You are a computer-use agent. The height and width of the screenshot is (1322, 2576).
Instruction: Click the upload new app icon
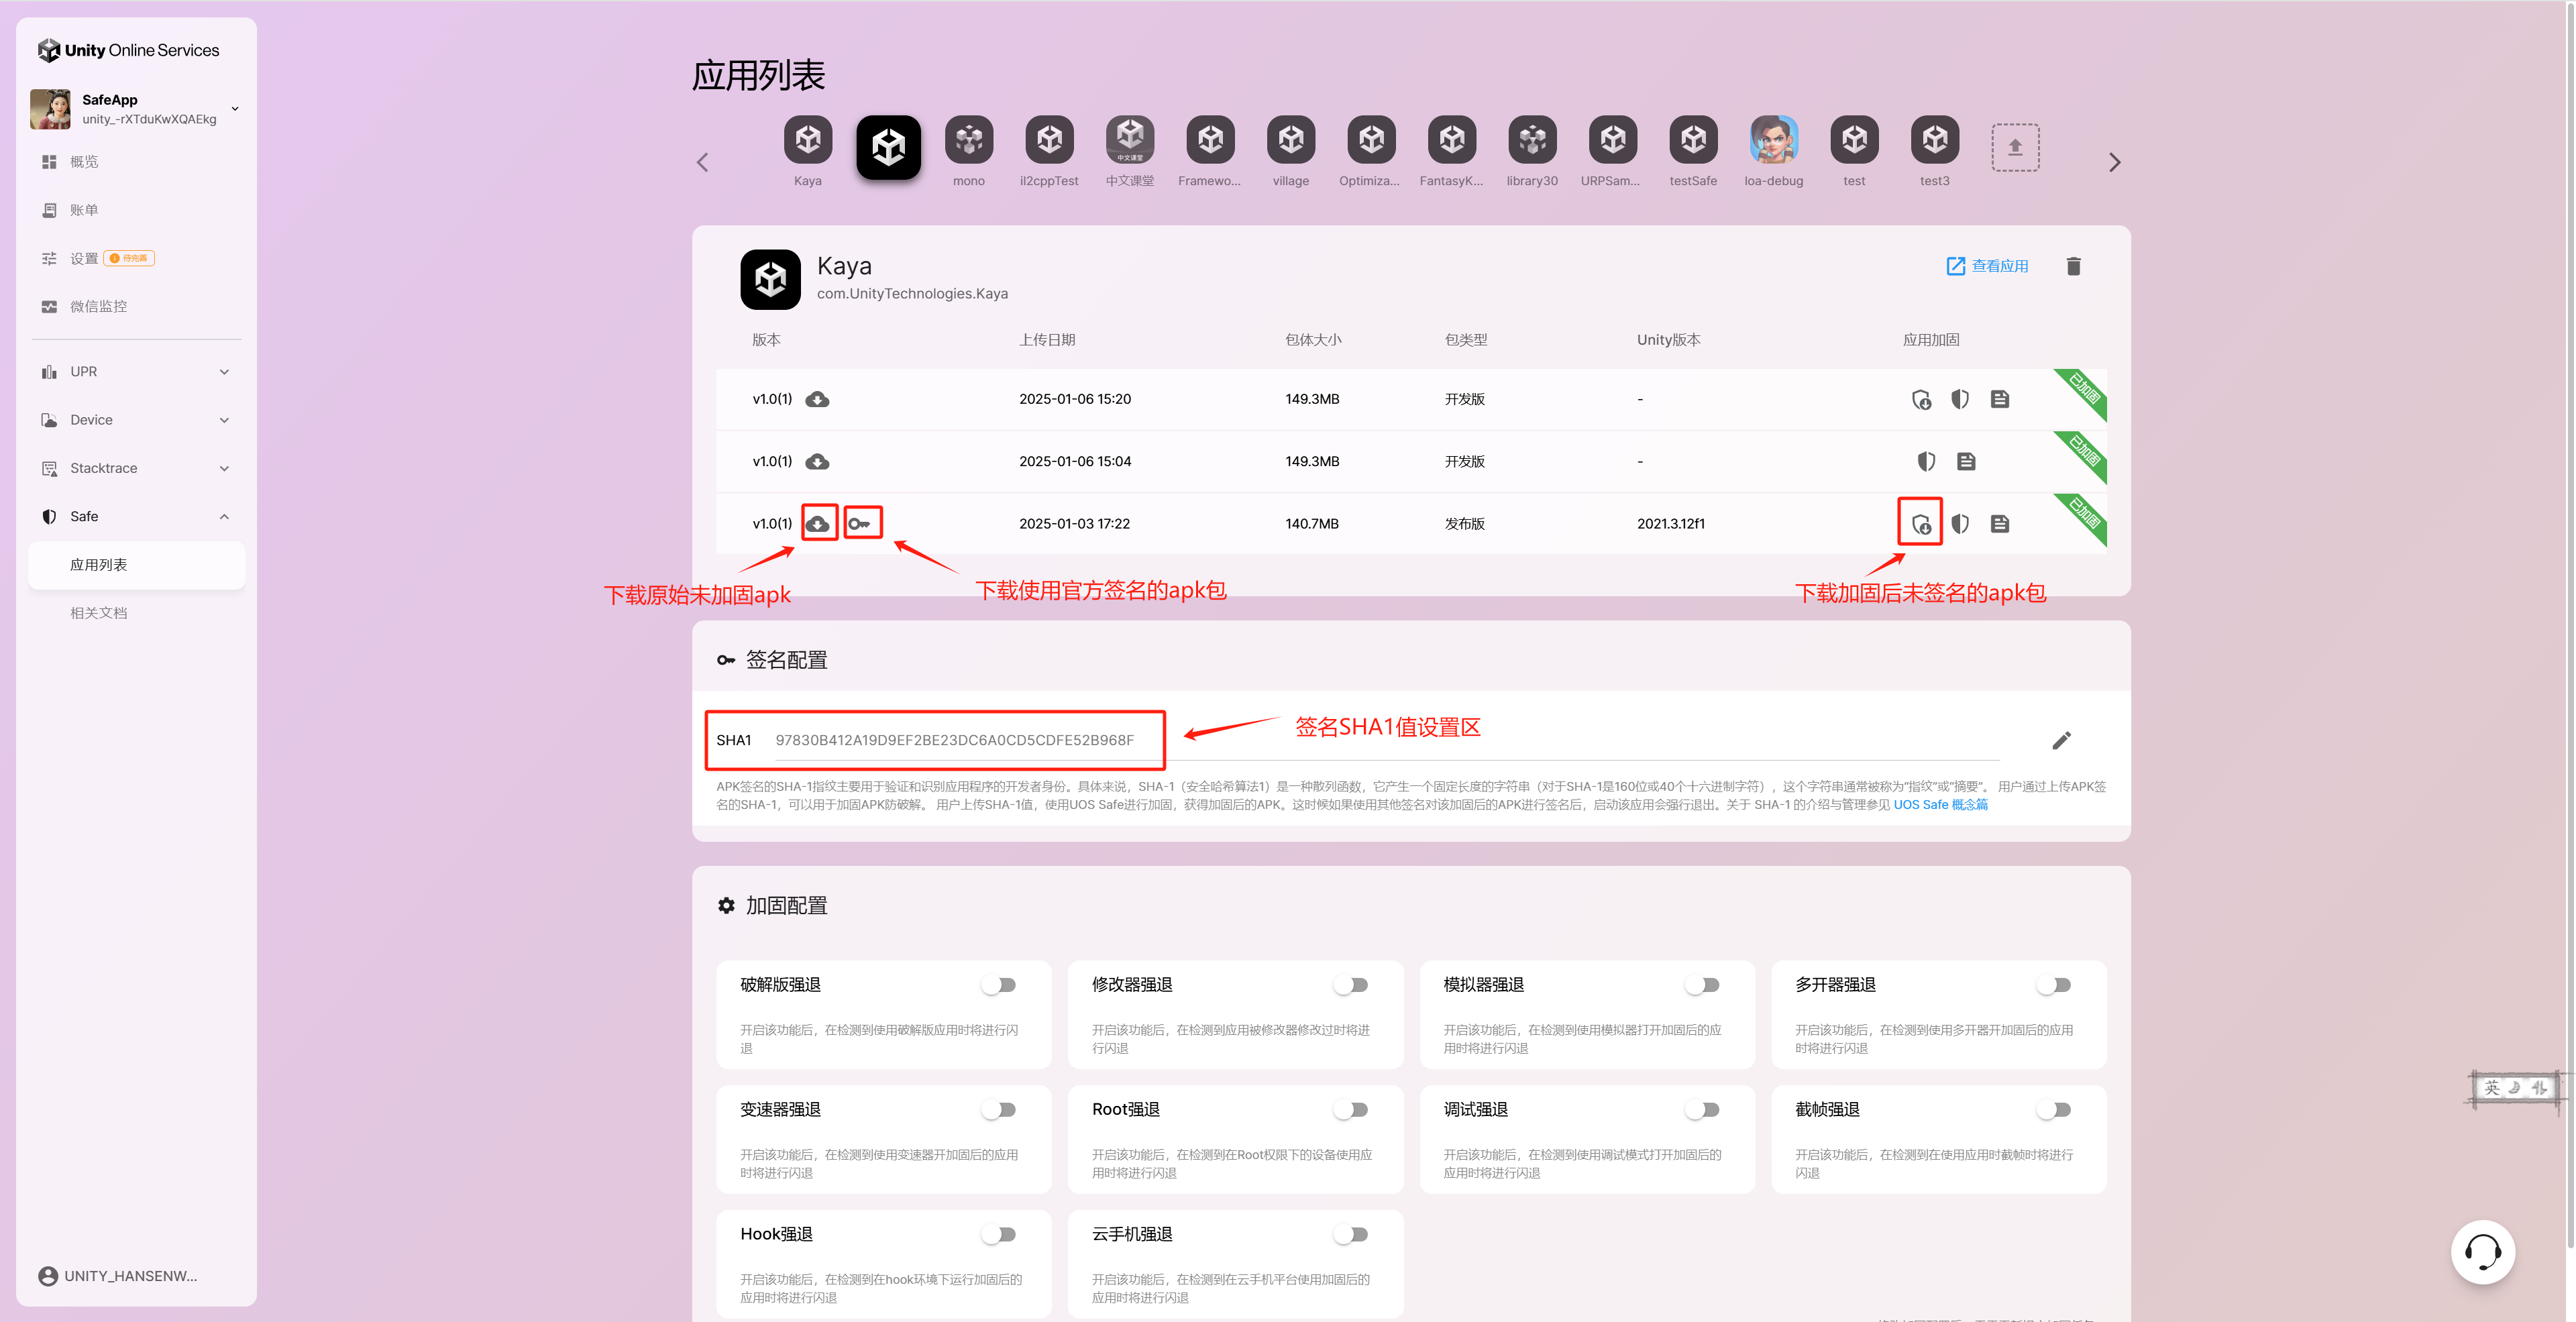pyautogui.click(x=2015, y=147)
